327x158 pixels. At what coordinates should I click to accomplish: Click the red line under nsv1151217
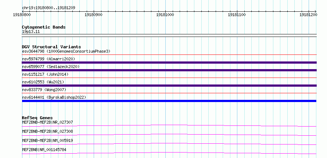pyautogui.click(x=169, y=78)
